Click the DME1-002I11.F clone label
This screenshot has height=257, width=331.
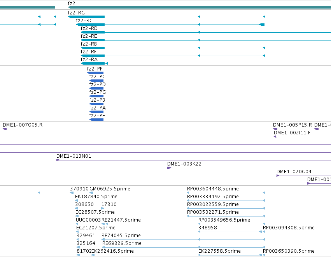click(292, 133)
